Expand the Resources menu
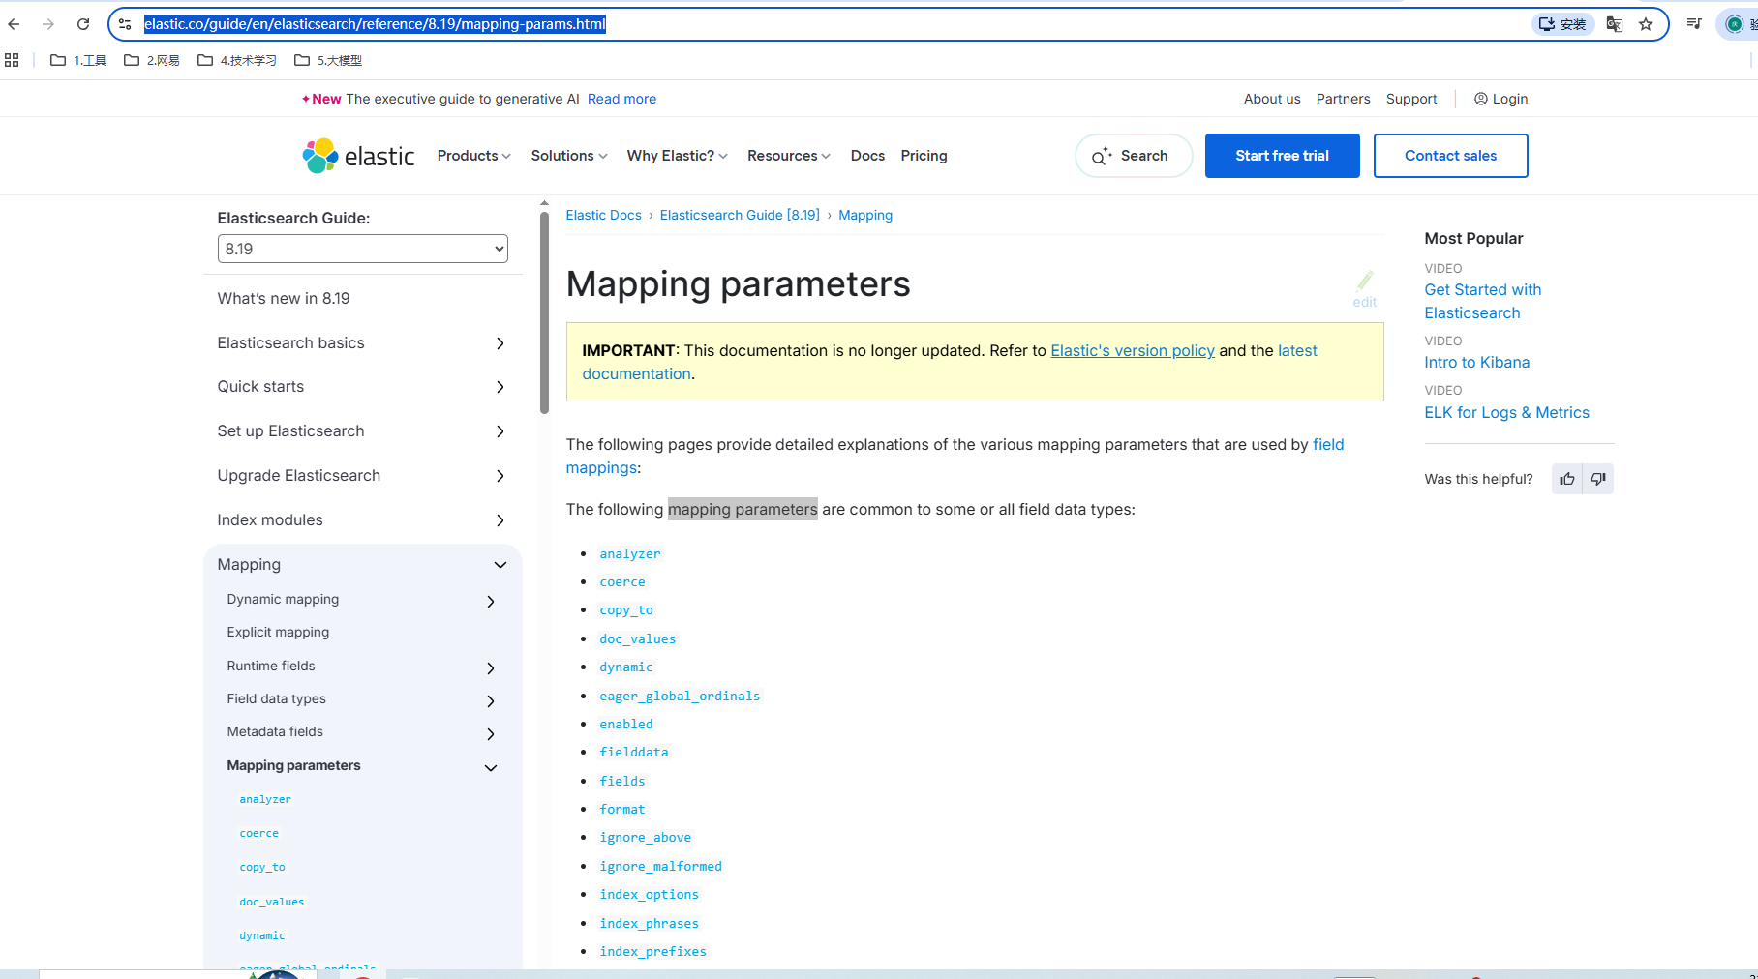Screen dimensions: 1758x979 click(x=788, y=156)
